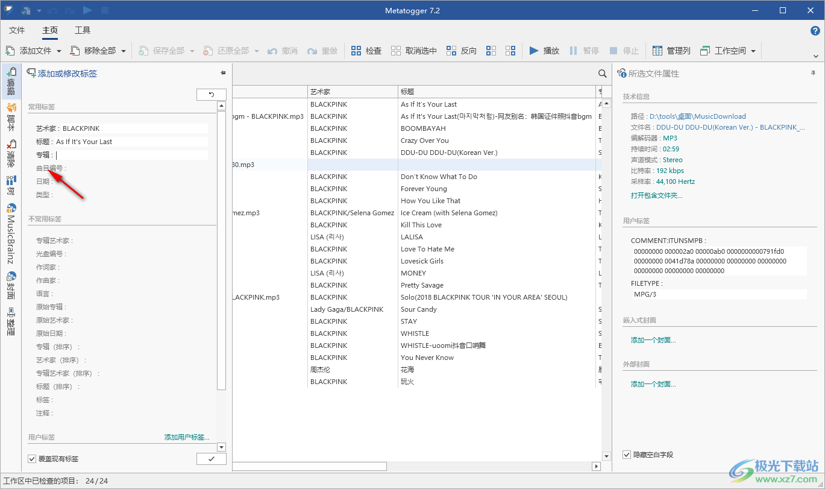
Task: Toggle the overwrite existing tags (覆盖现有标签) checkbox
Action: [33, 459]
